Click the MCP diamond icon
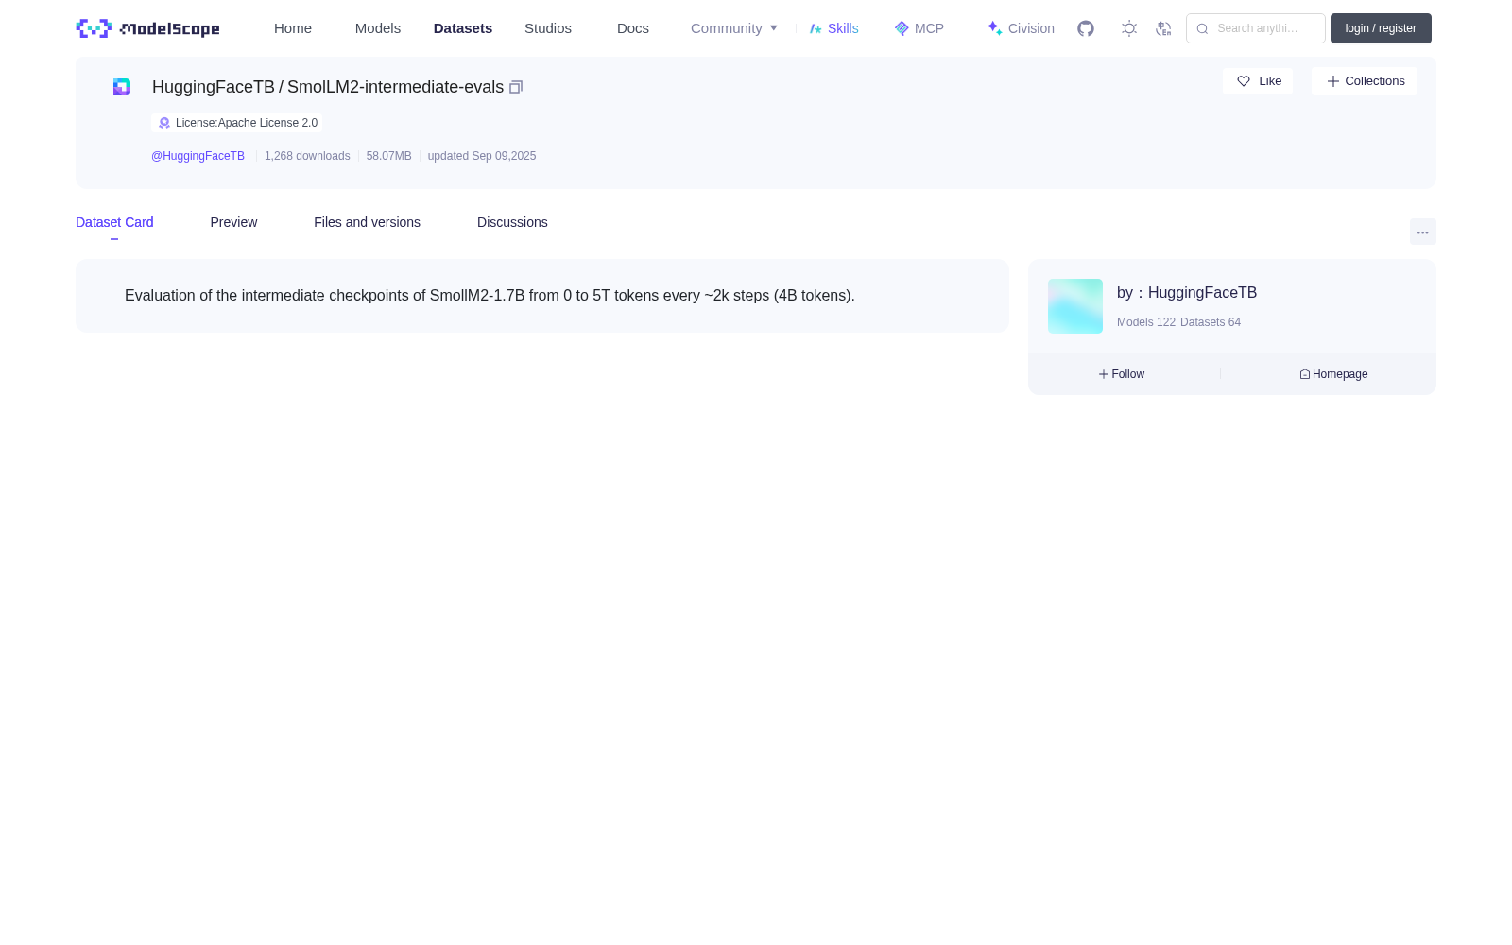The height and width of the screenshot is (945, 1512). pos(902,28)
